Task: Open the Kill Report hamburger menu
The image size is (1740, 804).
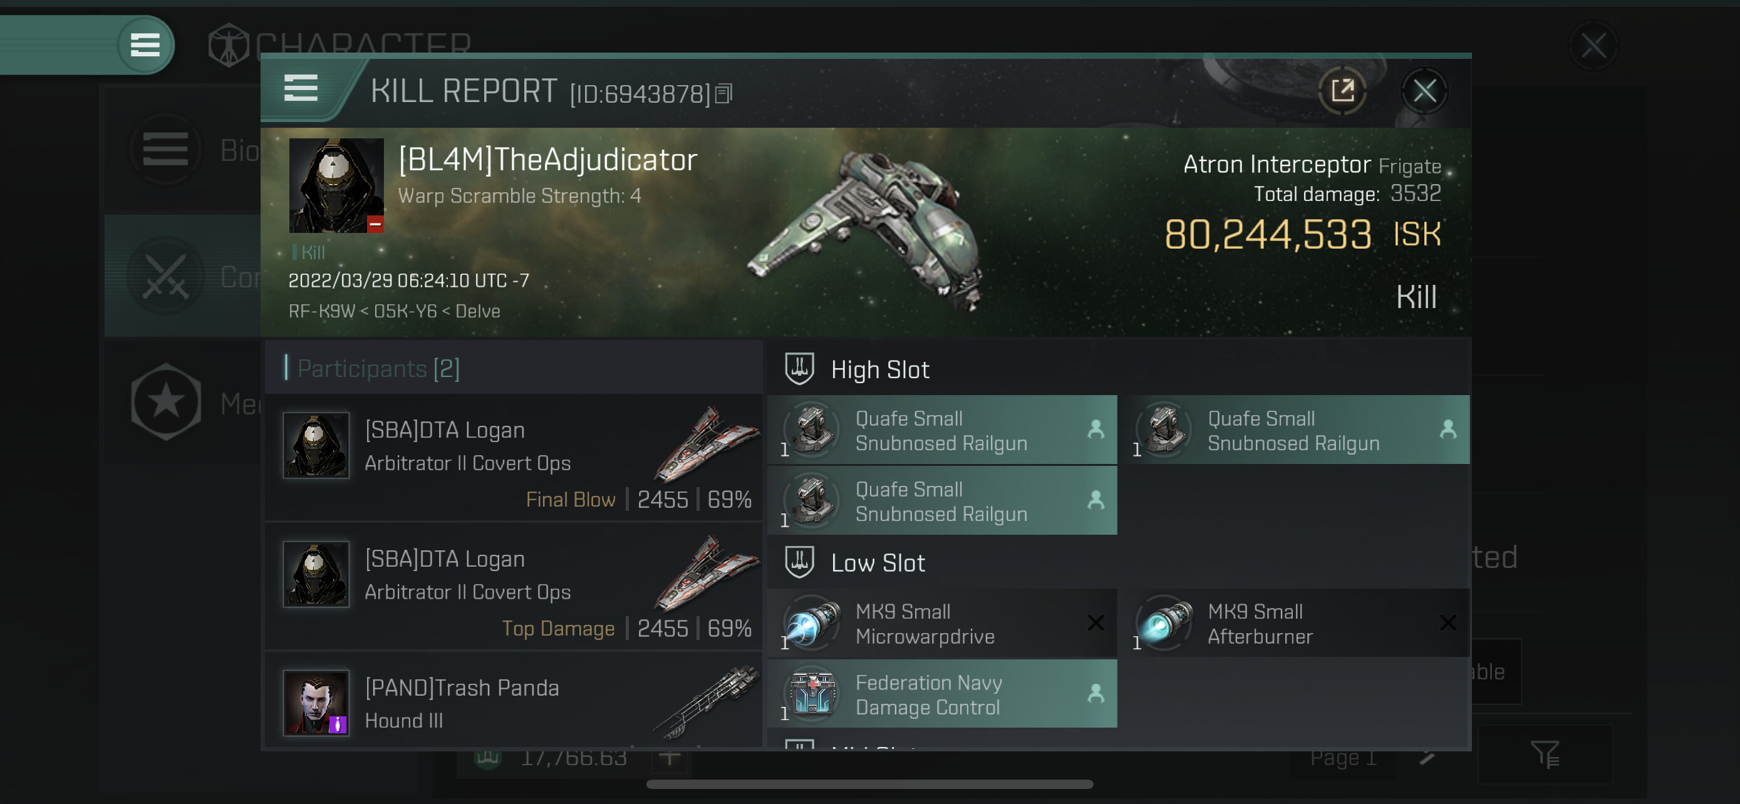Action: 301,88
